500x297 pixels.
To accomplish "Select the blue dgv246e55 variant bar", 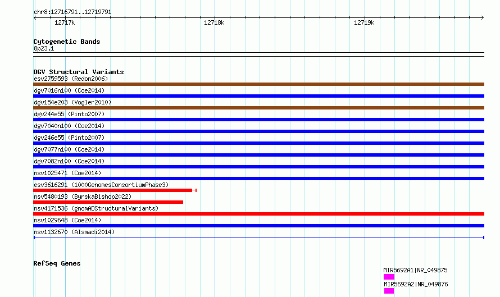I will (258, 143).
